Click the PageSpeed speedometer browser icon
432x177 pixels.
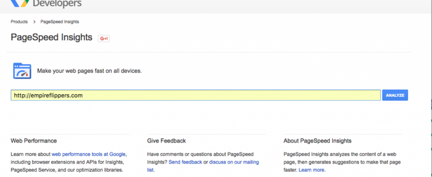22,71
